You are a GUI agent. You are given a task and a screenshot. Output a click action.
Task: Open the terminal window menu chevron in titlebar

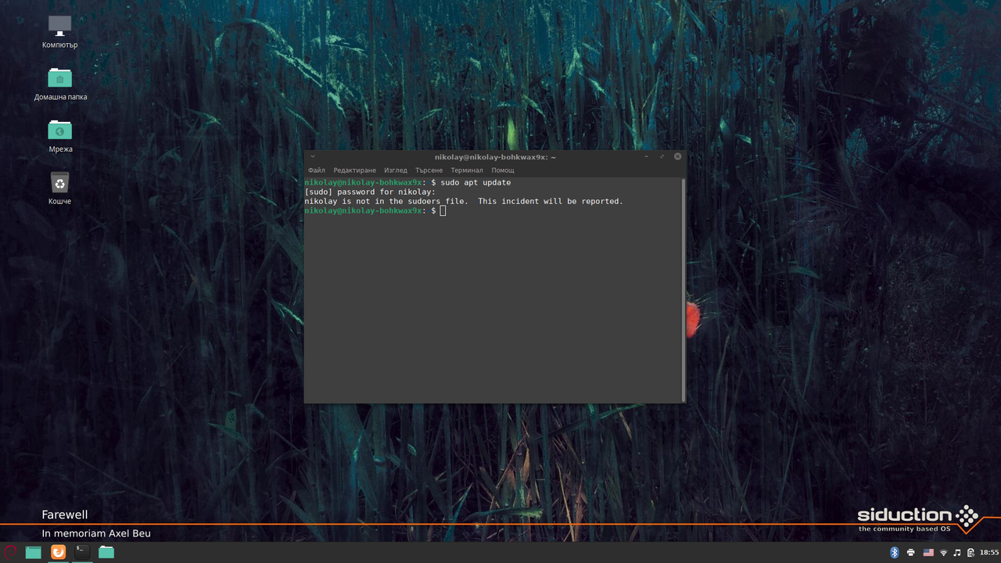(313, 156)
